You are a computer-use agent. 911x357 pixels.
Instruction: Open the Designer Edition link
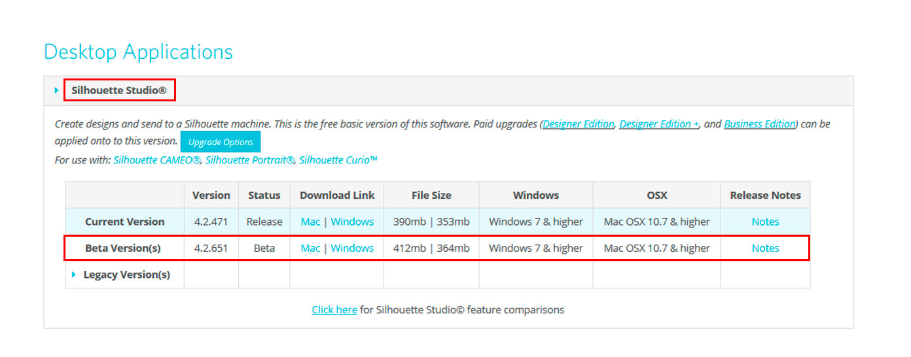point(579,124)
